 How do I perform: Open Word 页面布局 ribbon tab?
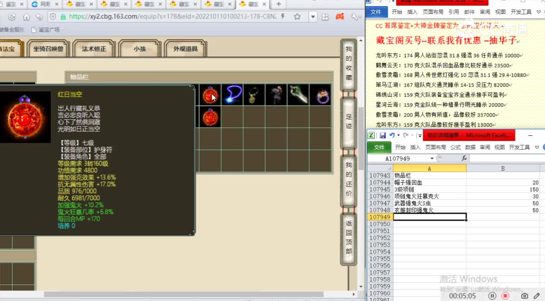coord(433,12)
